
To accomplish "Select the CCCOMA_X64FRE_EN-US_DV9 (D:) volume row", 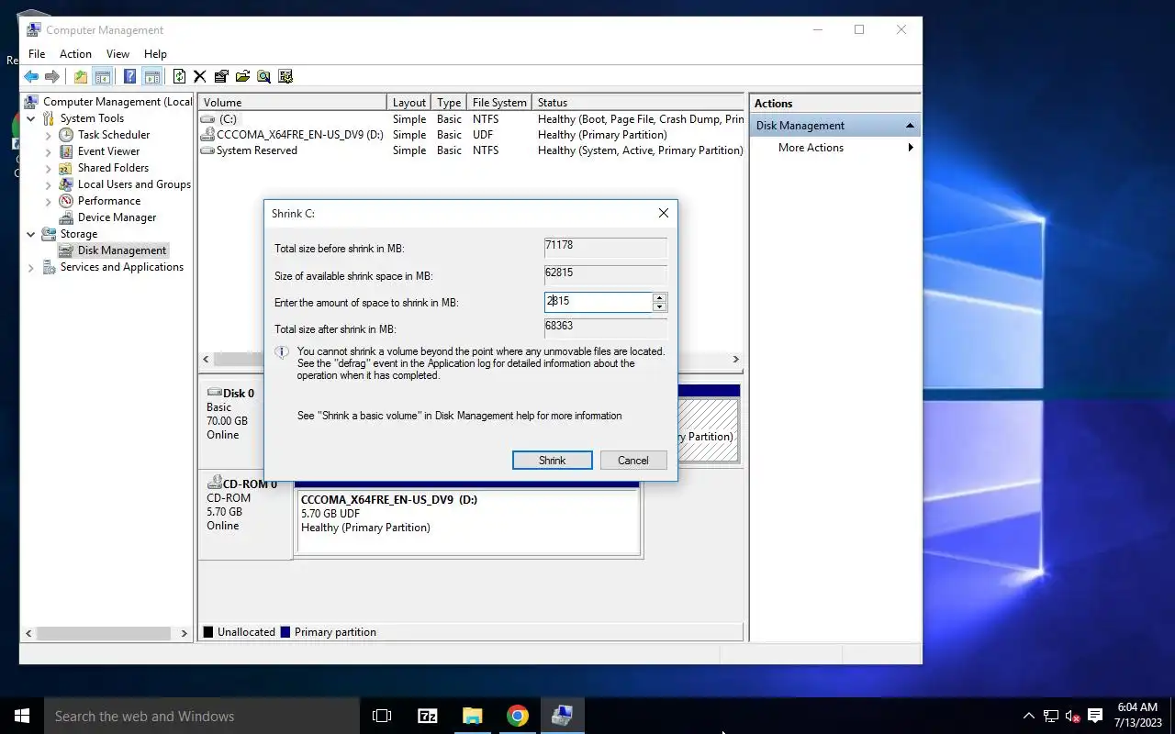I will (471, 135).
